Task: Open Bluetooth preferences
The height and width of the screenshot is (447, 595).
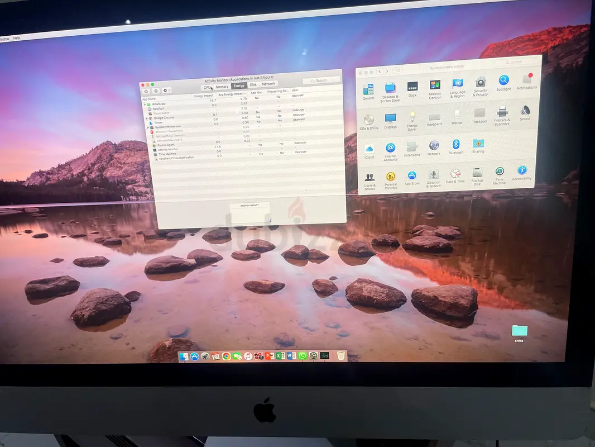Action: [455, 146]
